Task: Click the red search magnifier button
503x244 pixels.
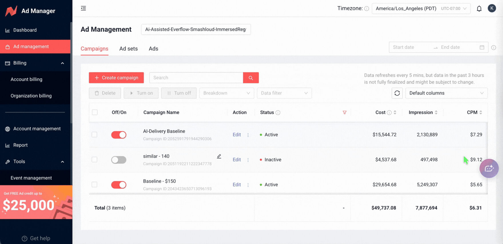Action: coord(251,78)
